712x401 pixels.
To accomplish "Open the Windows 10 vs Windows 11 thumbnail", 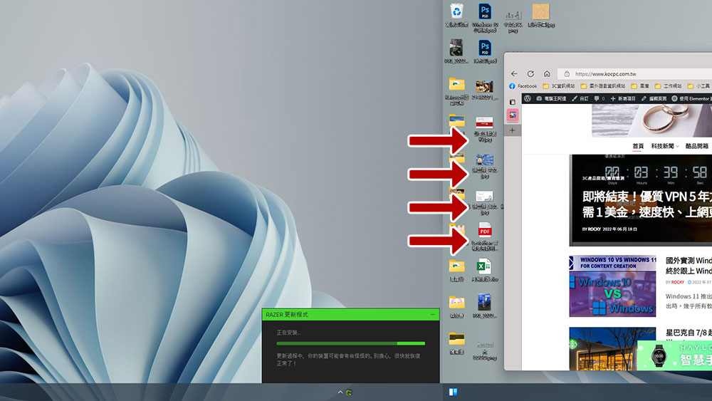I will [612, 286].
